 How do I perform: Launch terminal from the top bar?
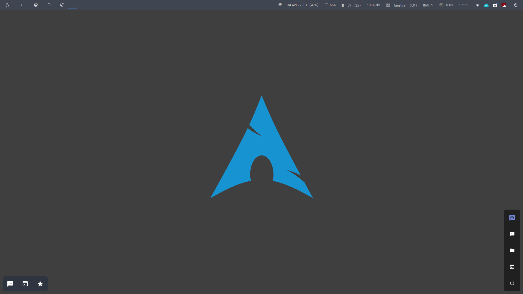tap(23, 5)
